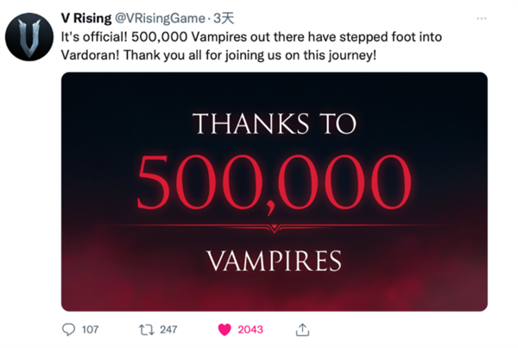Click the V Rising display name

tap(86, 18)
